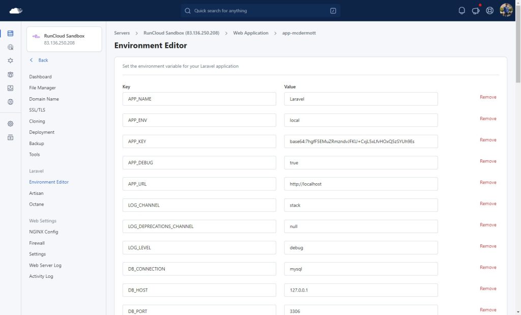521x315 pixels.
Task: Open Artisan in the sidebar
Action: tap(36, 193)
